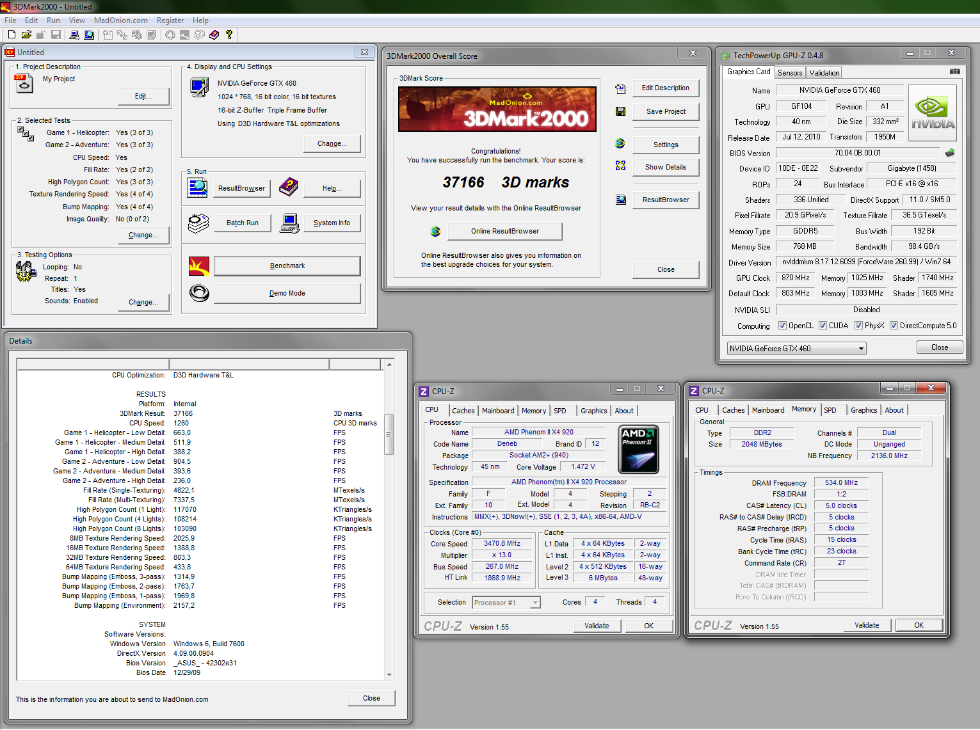Click the ring icon beside Demo Mode

point(199,293)
